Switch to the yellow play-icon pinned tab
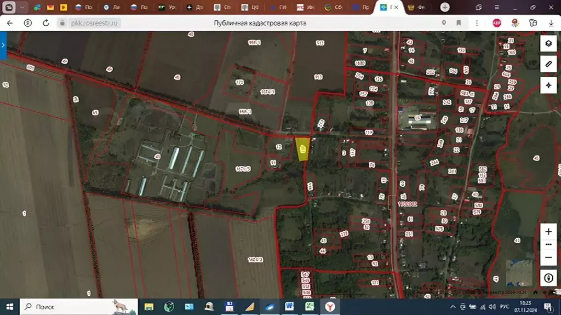561x315 pixels. [x=64, y=7]
